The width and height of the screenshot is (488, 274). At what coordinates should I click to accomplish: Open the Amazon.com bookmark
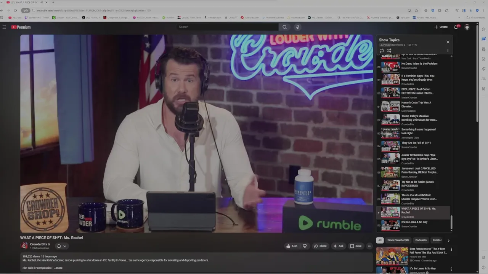point(213,18)
